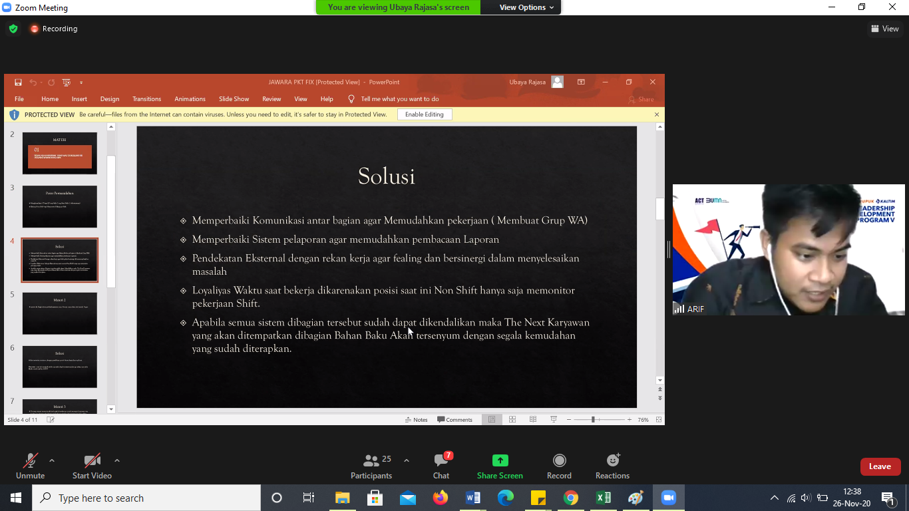Click the Enable Editing button

(x=424, y=114)
